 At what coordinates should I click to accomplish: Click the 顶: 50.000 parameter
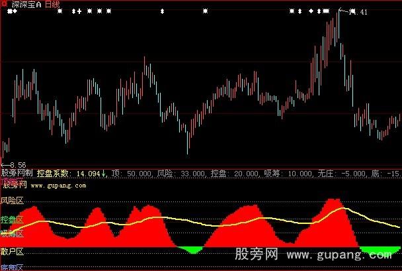tap(132, 174)
